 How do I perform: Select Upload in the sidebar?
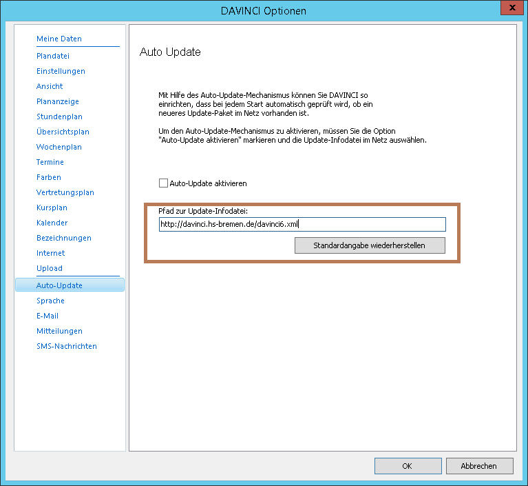(x=50, y=268)
